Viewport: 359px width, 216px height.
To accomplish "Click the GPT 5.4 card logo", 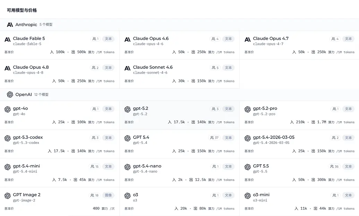I will [128, 139].
